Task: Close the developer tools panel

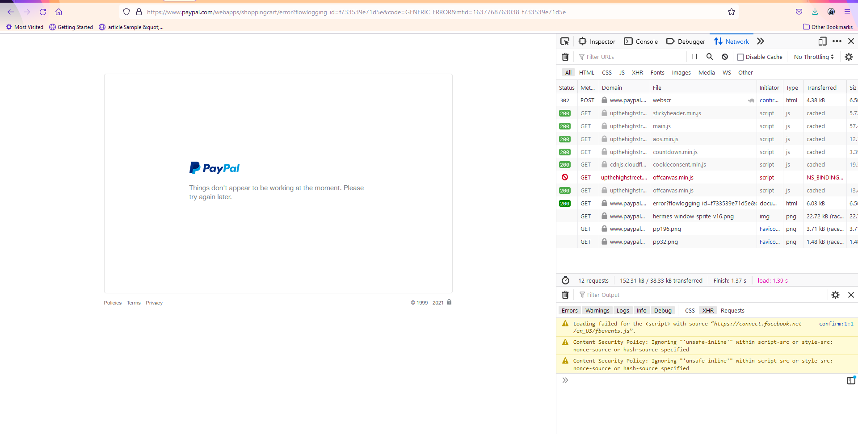Action: click(x=851, y=42)
